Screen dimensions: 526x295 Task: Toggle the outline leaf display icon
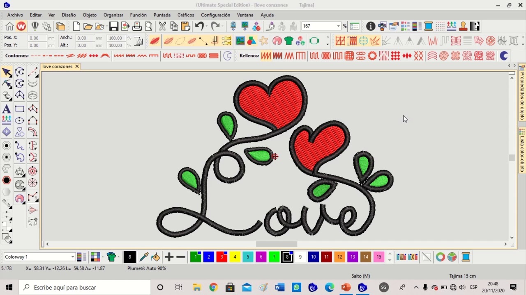(180, 41)
